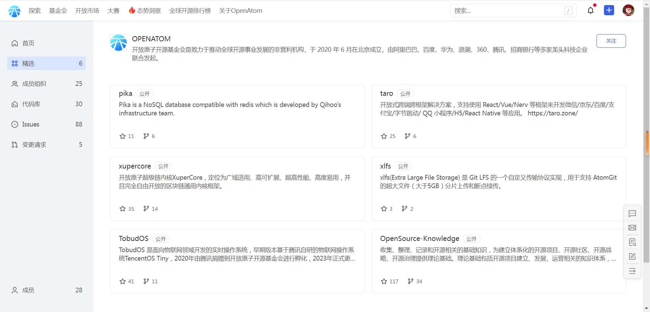Open the user avatar menu
Screen dimensions: 650x312
pos(628,10)
